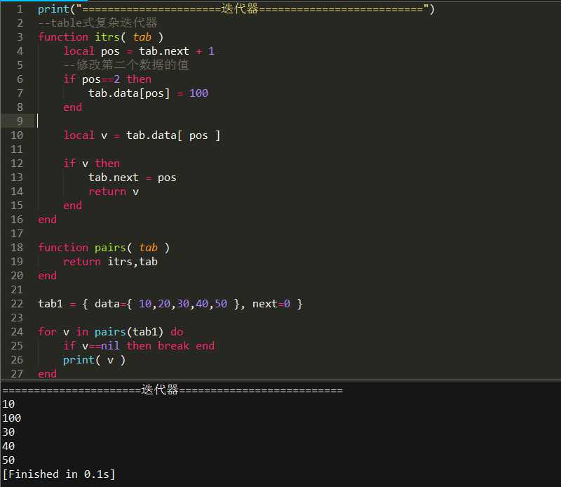Click output value 10 in console

[8, 404]
